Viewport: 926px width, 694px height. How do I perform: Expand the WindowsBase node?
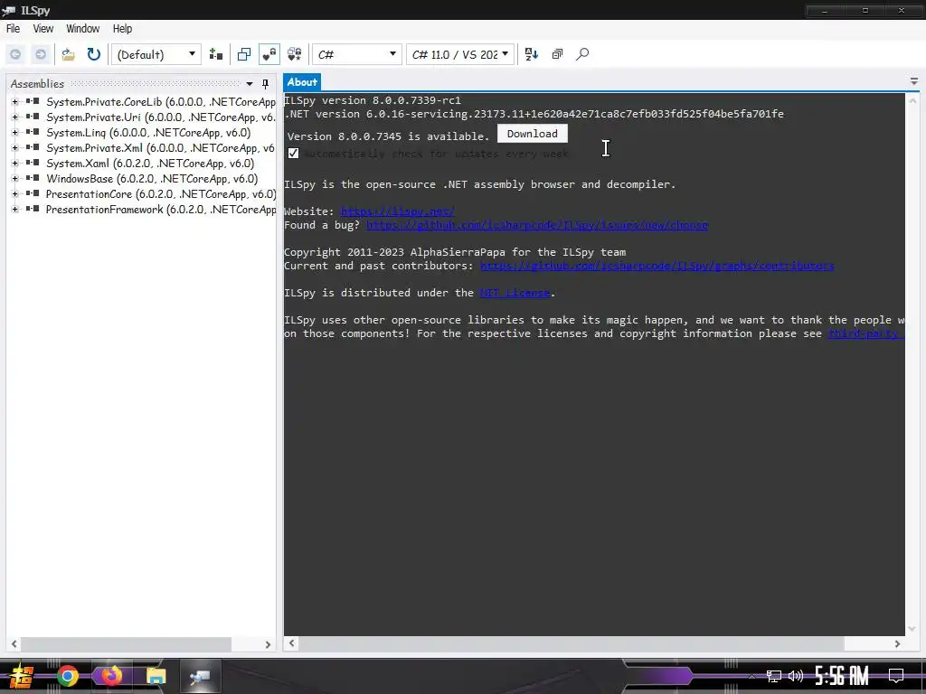14,178
